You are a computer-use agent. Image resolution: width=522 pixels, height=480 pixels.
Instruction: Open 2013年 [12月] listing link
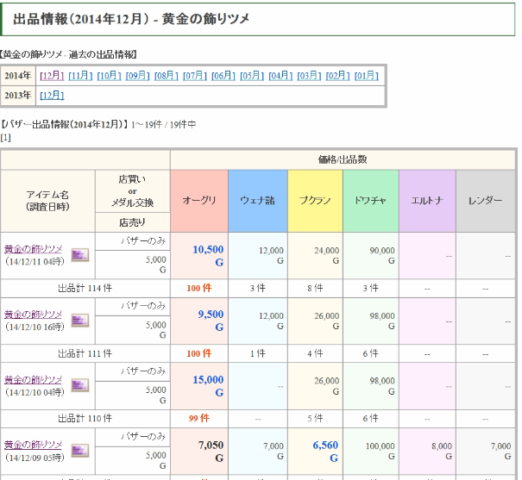(x=52, y=96)
